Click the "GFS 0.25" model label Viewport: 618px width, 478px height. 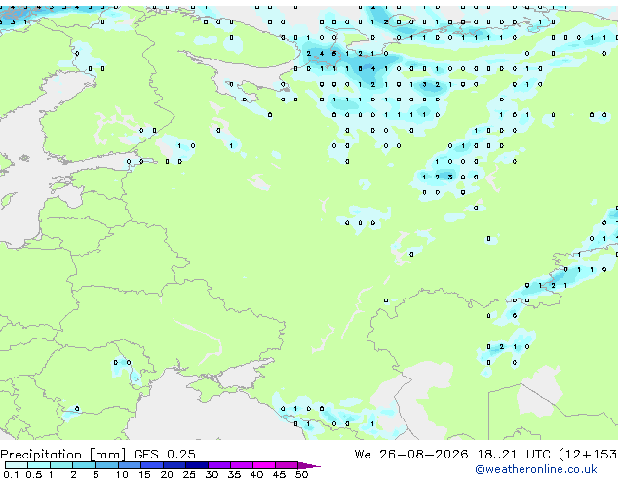click(x=165, y=455)
